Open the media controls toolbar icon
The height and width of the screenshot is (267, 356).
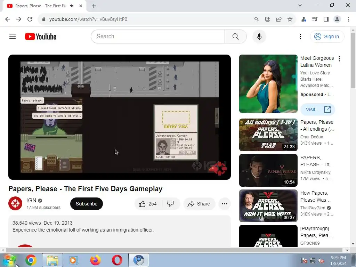click(x=315, y=19)
